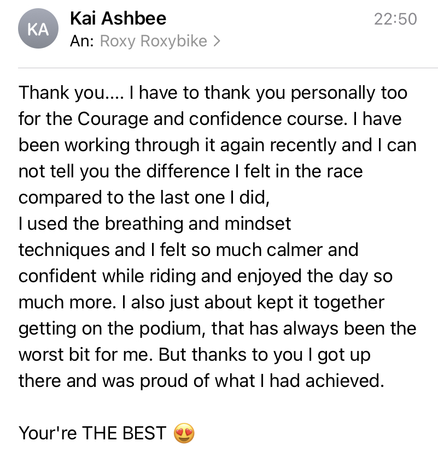Click the line ending 'what I had achieved.'
Image resolution: width=438 pixels, height=453 pixels.
(201, 381)
